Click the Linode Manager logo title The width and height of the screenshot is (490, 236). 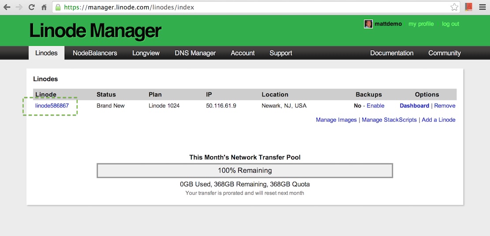(x=95, y=31)
